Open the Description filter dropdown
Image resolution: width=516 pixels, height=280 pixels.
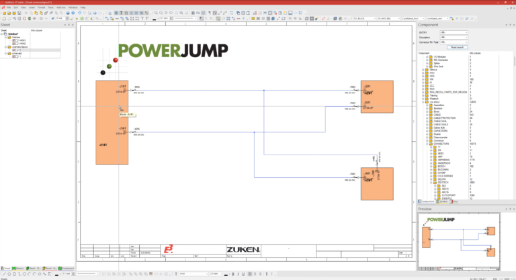pos(454,37)
